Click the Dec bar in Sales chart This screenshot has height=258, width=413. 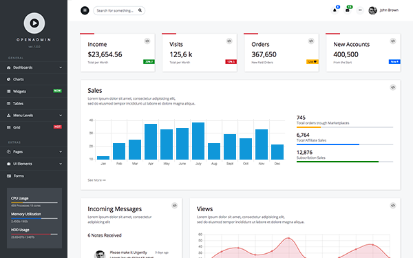[277, 152]
